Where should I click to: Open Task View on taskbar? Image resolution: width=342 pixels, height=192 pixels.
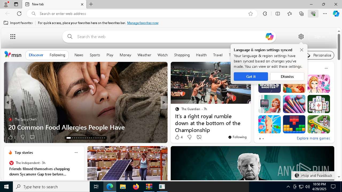point(96,187)
